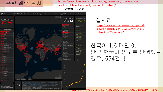163x92 pixels.
Task: Click the 175 countries count panel
Action: 18,86
